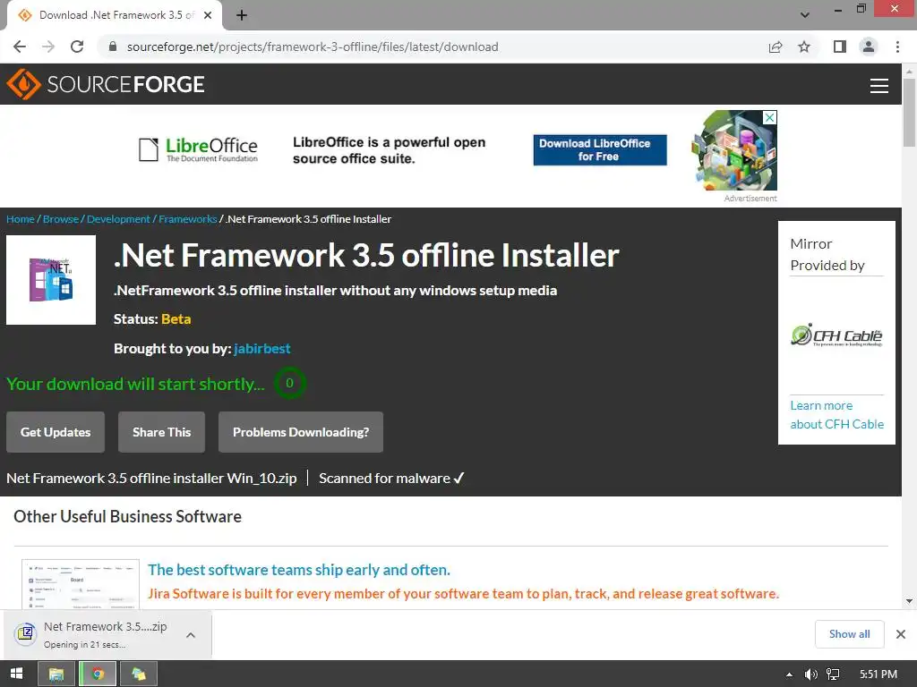This screenshot has width=917, height=687.
Task: Click the SourceForge logo
Action: (x=106, y=84)
